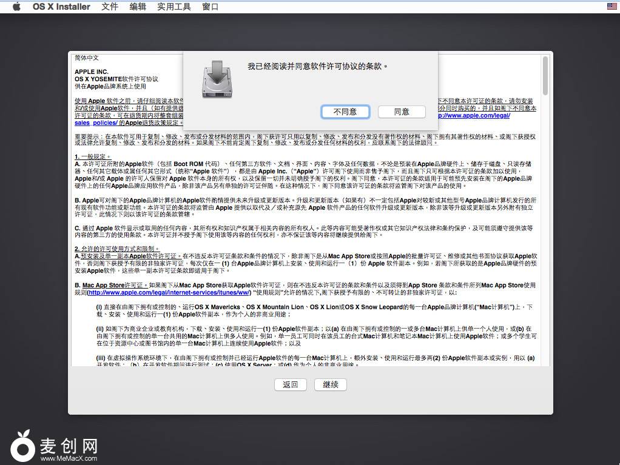Screen dimensions: 620x465
Task: Click the license agreement vertical scrollbar
Action: [545, 76]
